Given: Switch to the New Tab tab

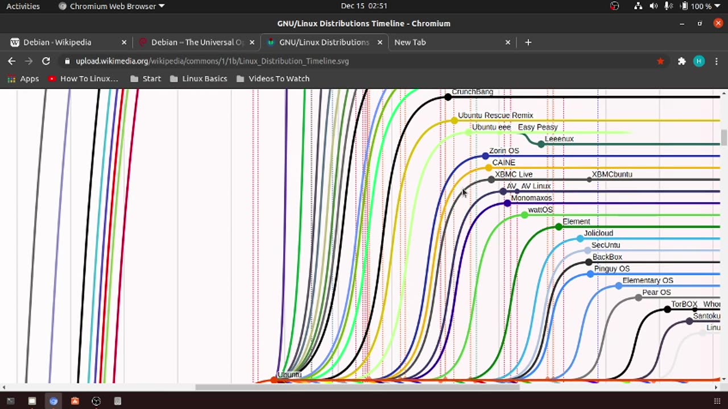Looking at the screenshot, I should pyautogui.click(x=452, y=42).
